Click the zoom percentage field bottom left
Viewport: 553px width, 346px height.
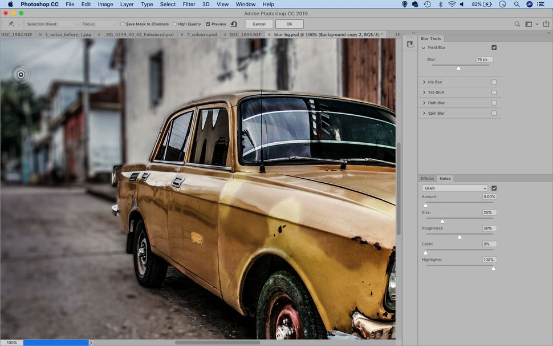pos(11,342)
